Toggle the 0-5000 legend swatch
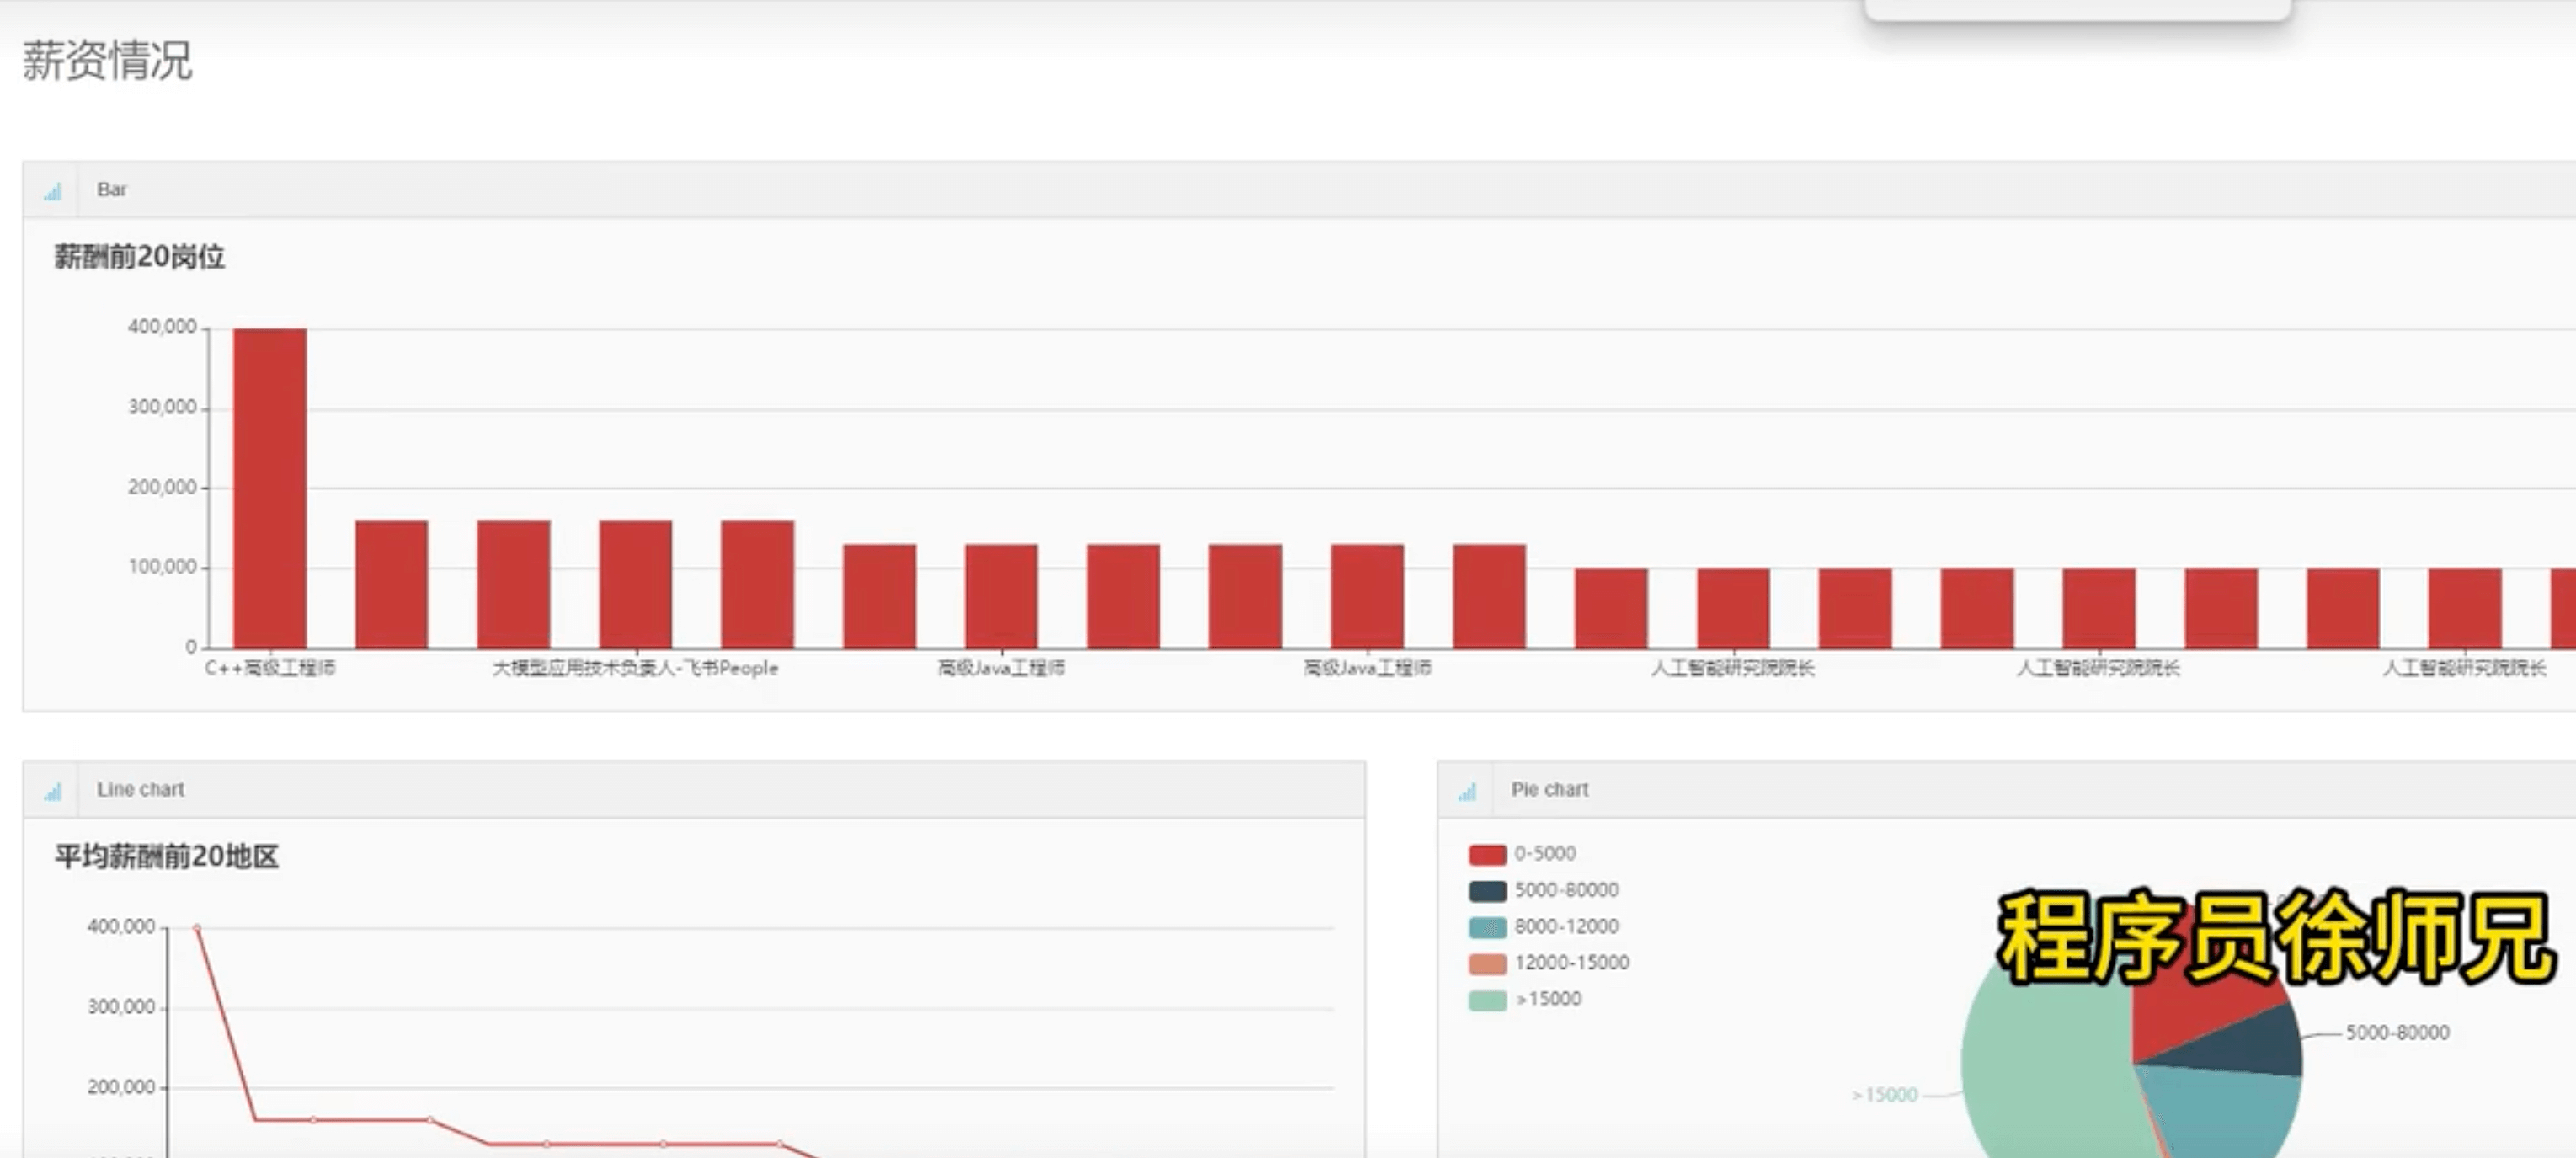Image resolution: width=2576 pixels, height=1158 pixels. [1487, 854]
